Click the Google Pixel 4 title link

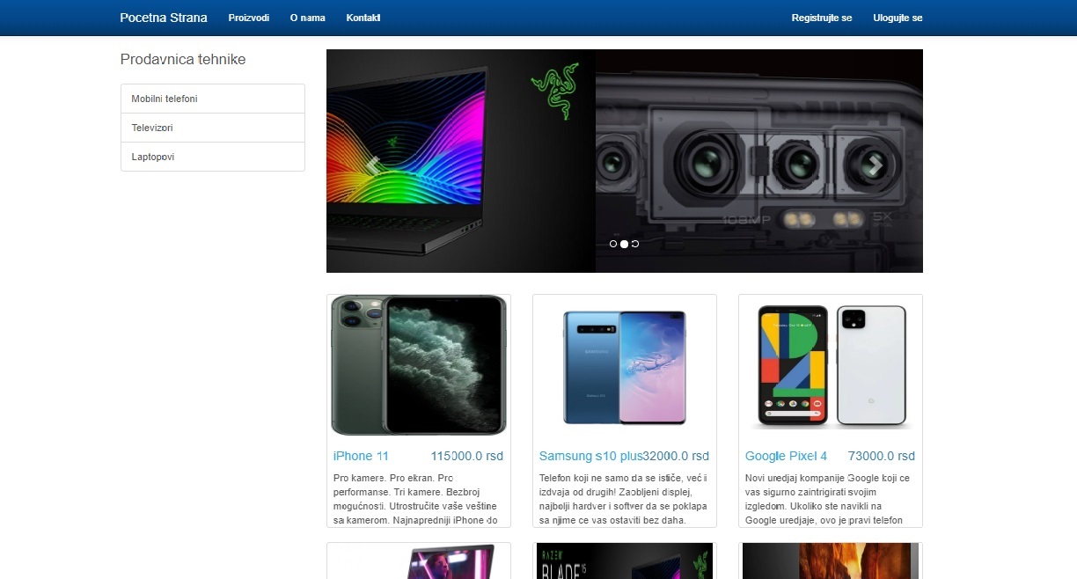coord(786,456)
